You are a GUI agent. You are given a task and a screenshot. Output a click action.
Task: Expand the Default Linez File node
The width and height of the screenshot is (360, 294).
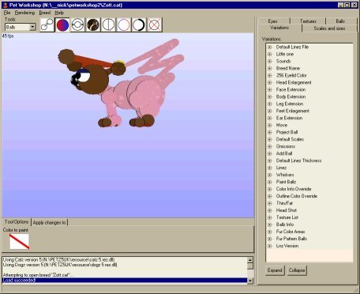[269, 47]
